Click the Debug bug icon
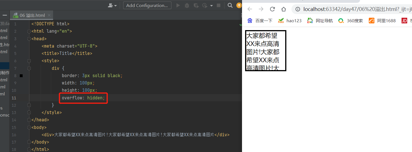Screen dimensions: 412x152 coord(187,5)
